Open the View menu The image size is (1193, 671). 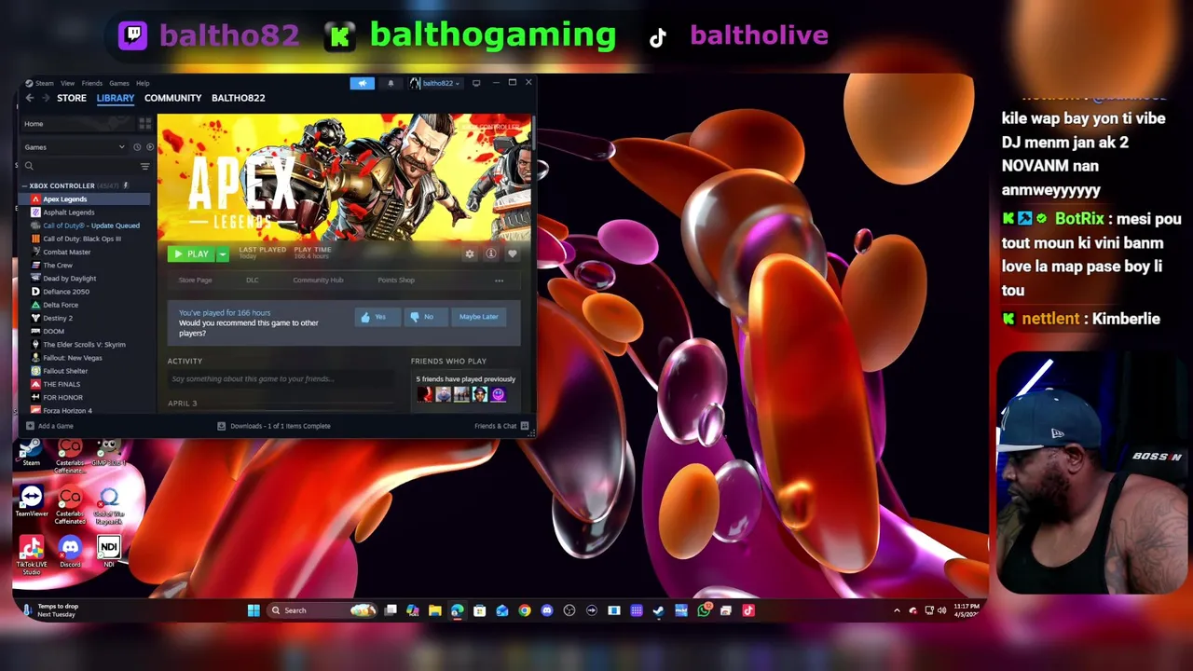click(x=67, y=83)
